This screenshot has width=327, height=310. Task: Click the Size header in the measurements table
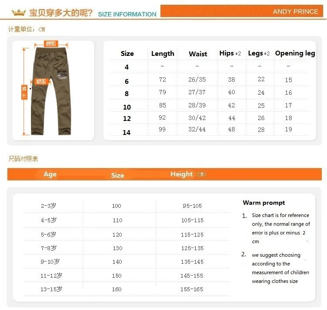pos(127,53)
